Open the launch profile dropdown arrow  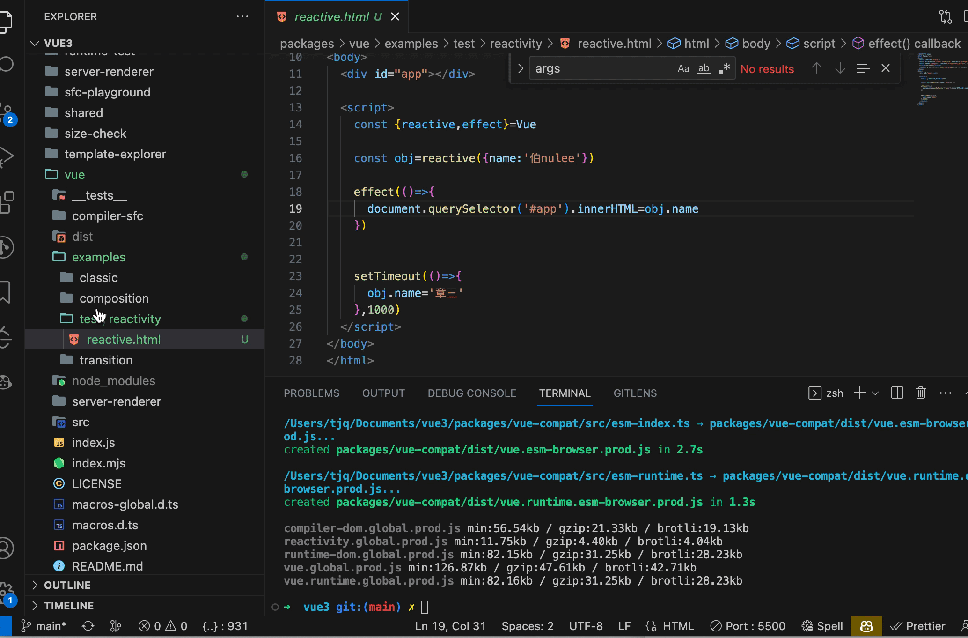pyautogui.click(x=875, y=393)
